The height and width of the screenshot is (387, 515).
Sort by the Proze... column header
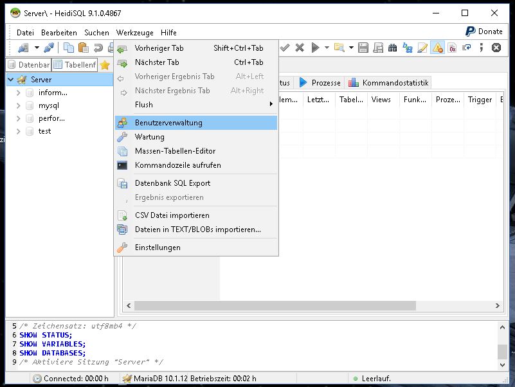(x=447, y=100)
